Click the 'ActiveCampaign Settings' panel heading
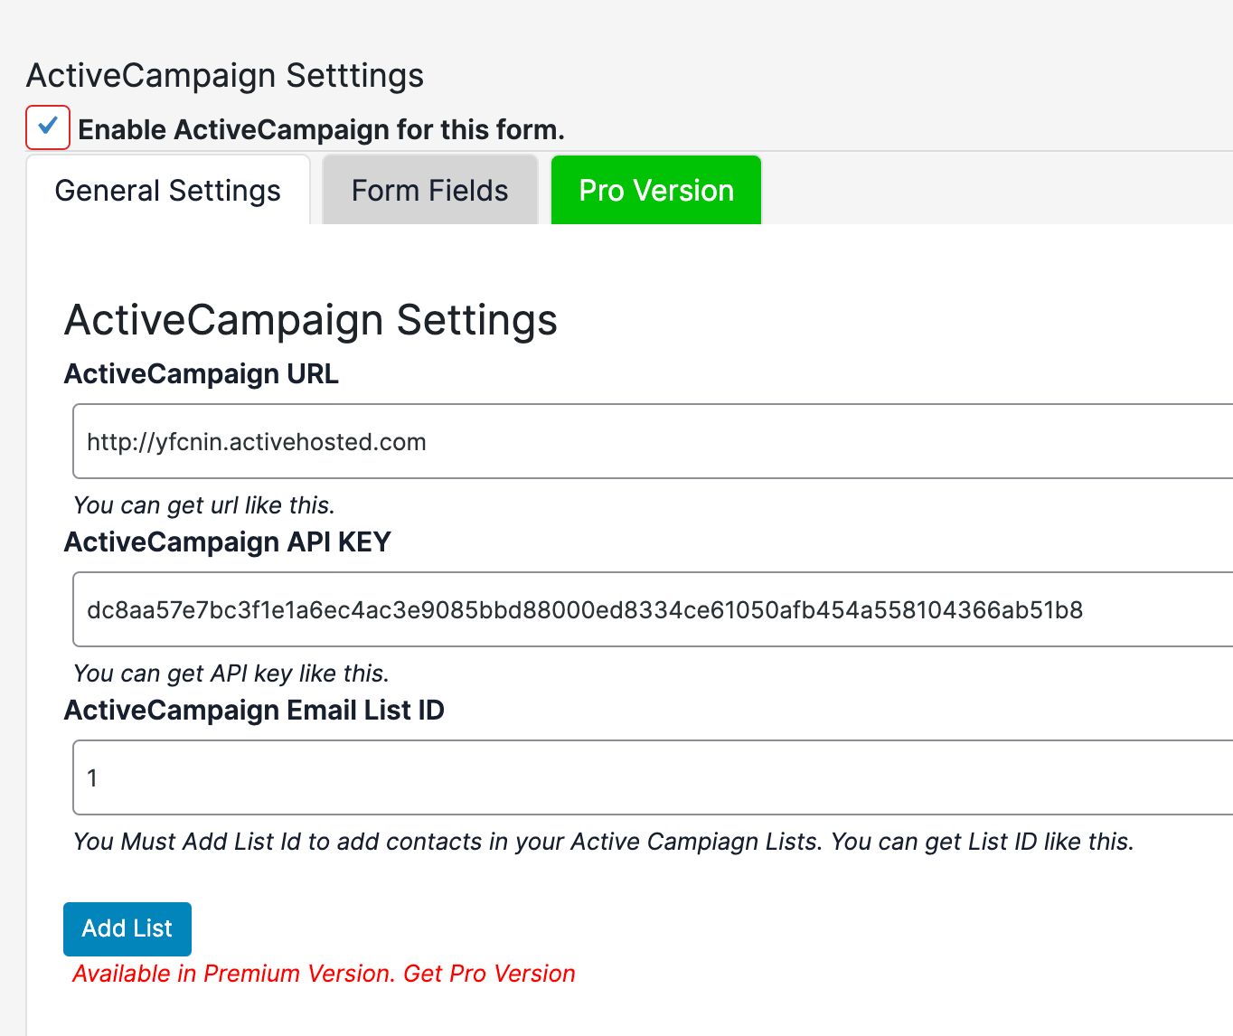 (x=311, y=320)
